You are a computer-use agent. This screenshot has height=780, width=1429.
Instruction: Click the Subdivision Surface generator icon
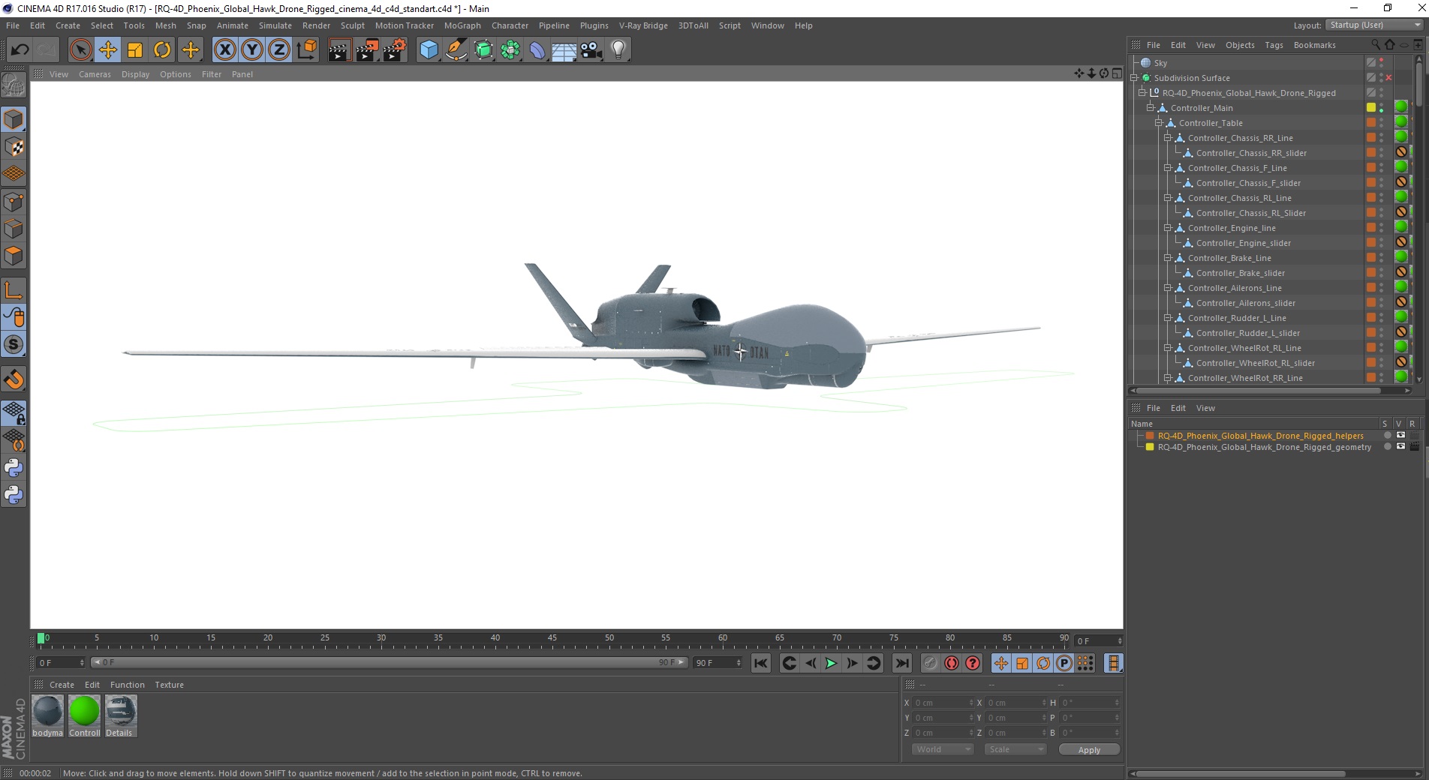coord(483,50)
